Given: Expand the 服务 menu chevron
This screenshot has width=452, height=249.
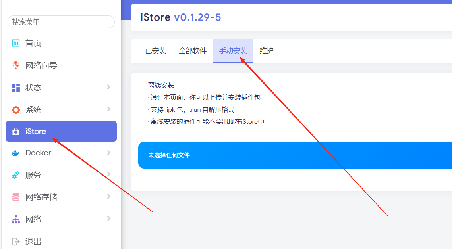Looking at the screenshot, I should pos(109,174).
